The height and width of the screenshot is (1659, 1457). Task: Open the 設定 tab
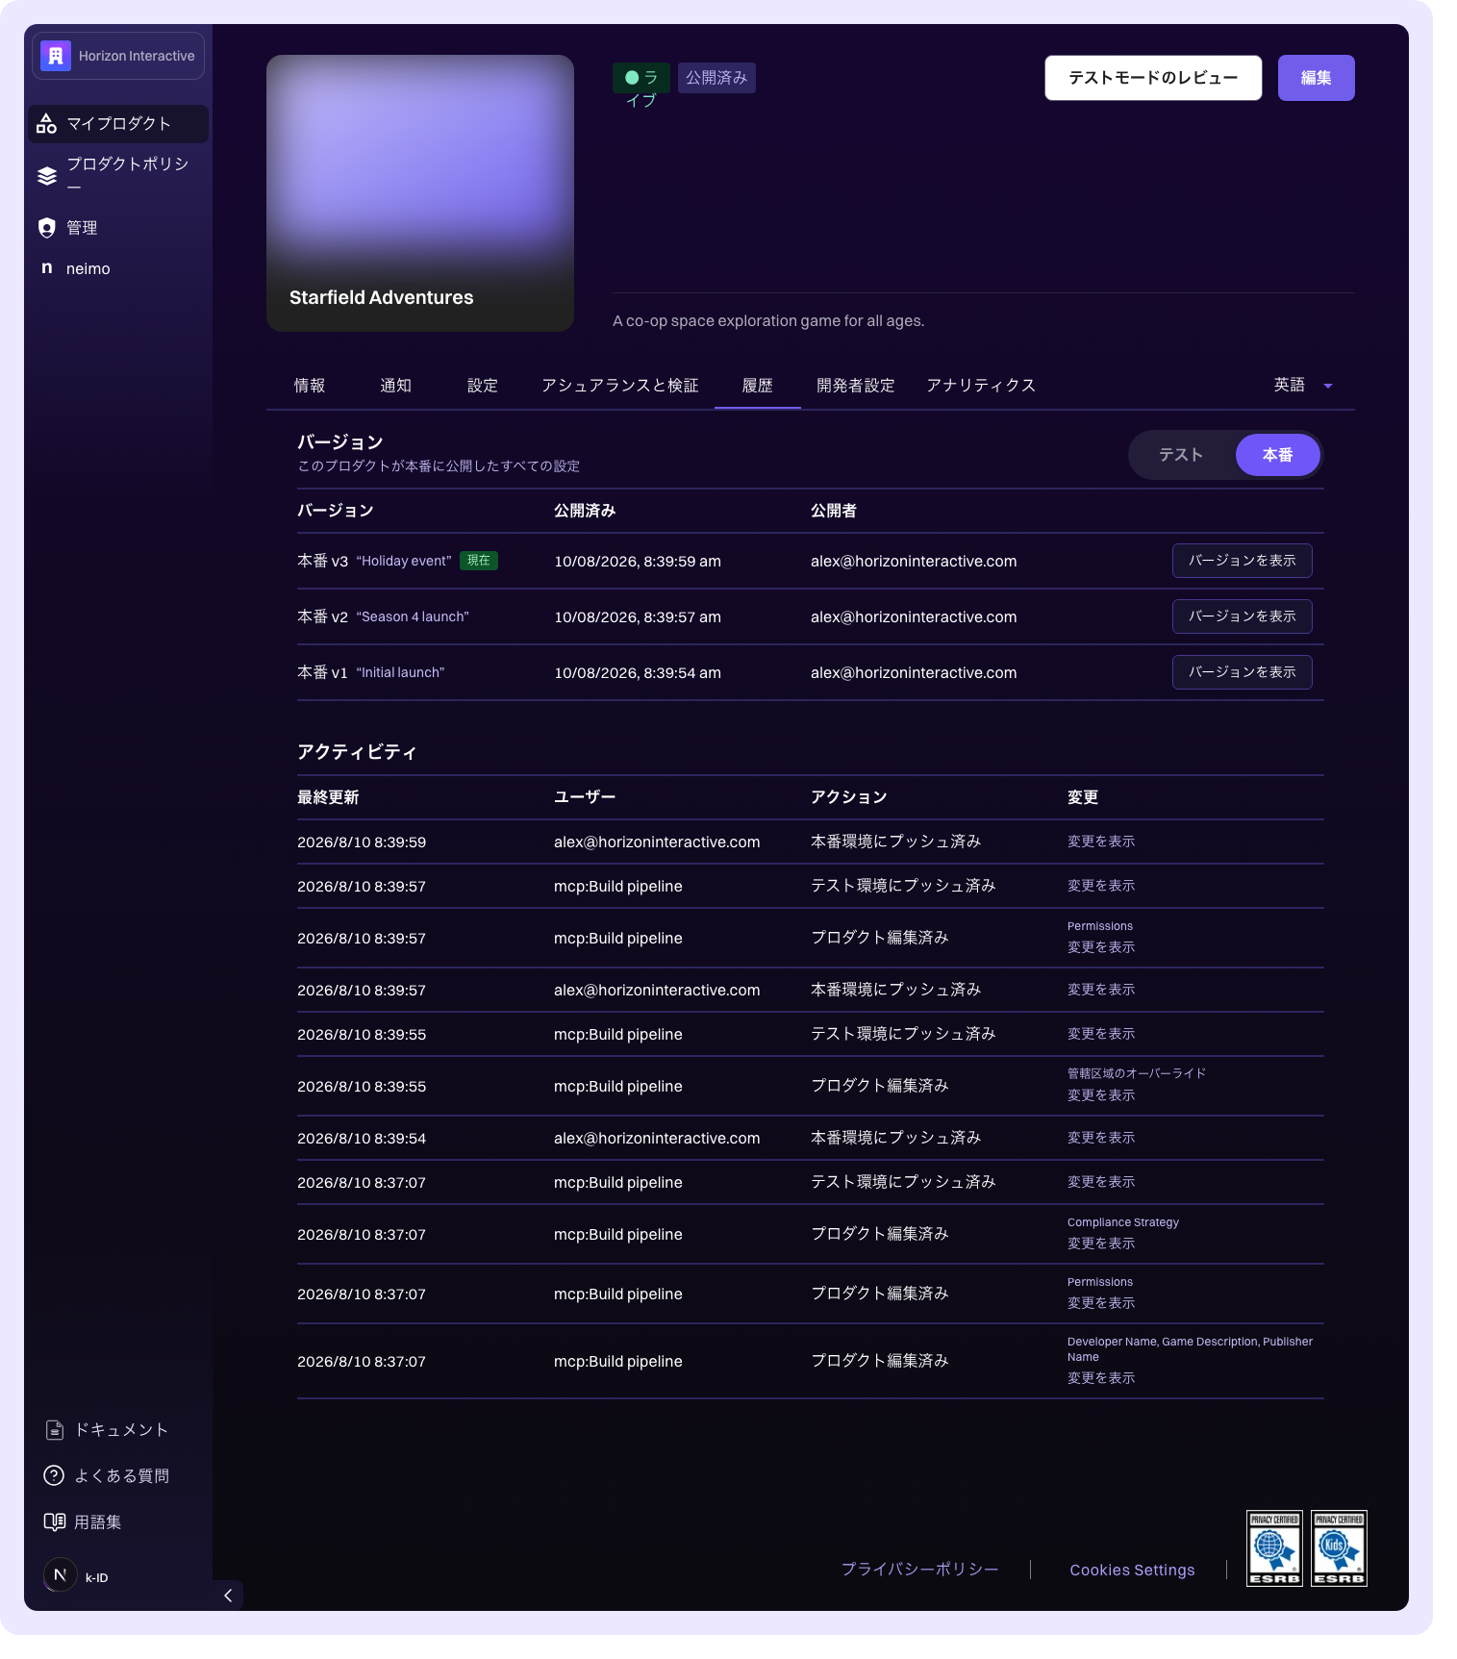[483, 386]
